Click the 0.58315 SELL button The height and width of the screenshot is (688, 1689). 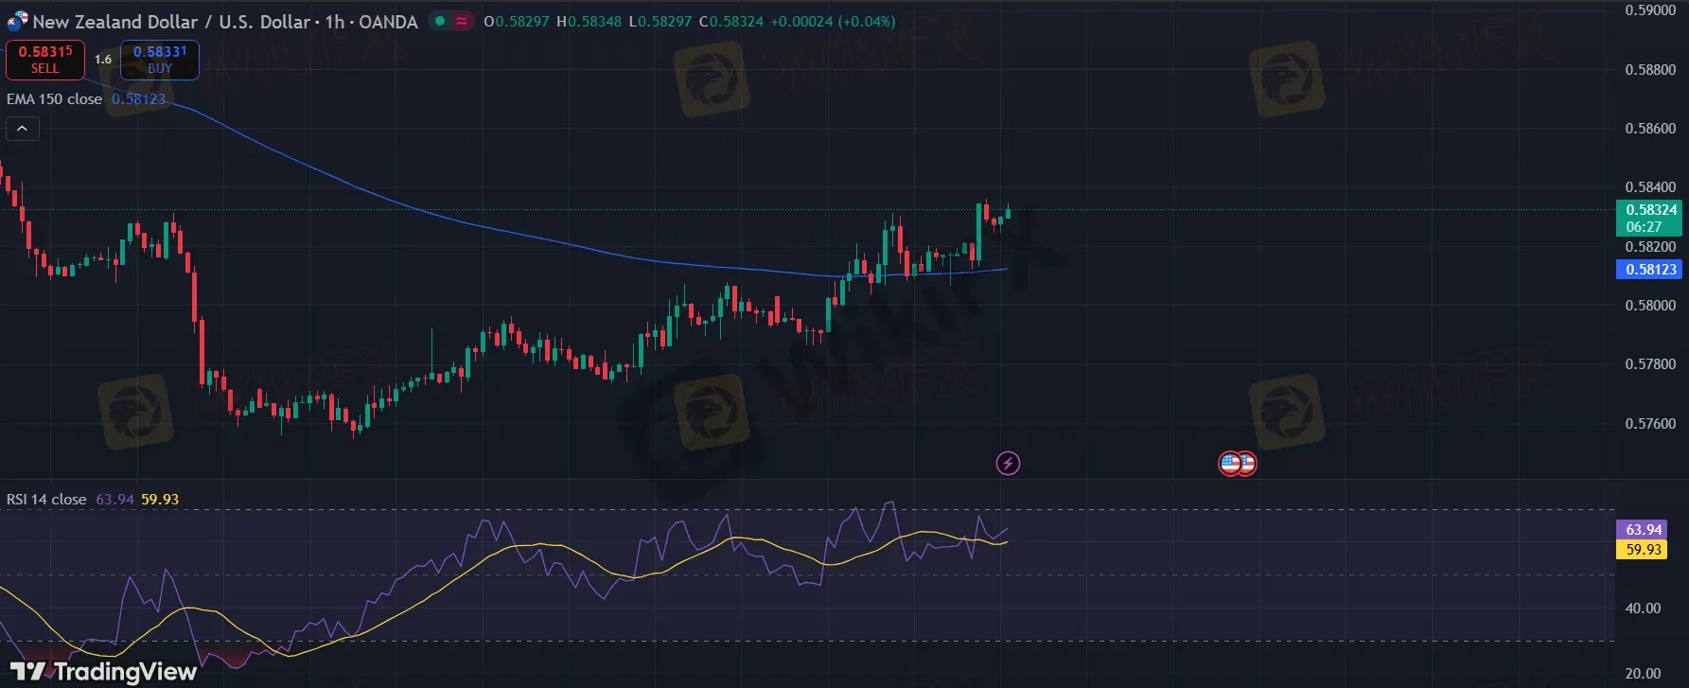point(45,60)
